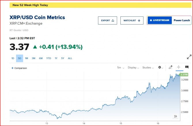
Task: Switch to the 1M time range
Action: point(27,58)
